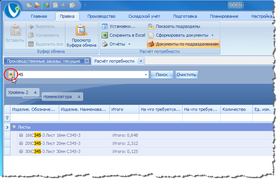Screen dimensions: 278x180
Task: Click the Итого: 2,312 value
Action: tap(125, 143)
